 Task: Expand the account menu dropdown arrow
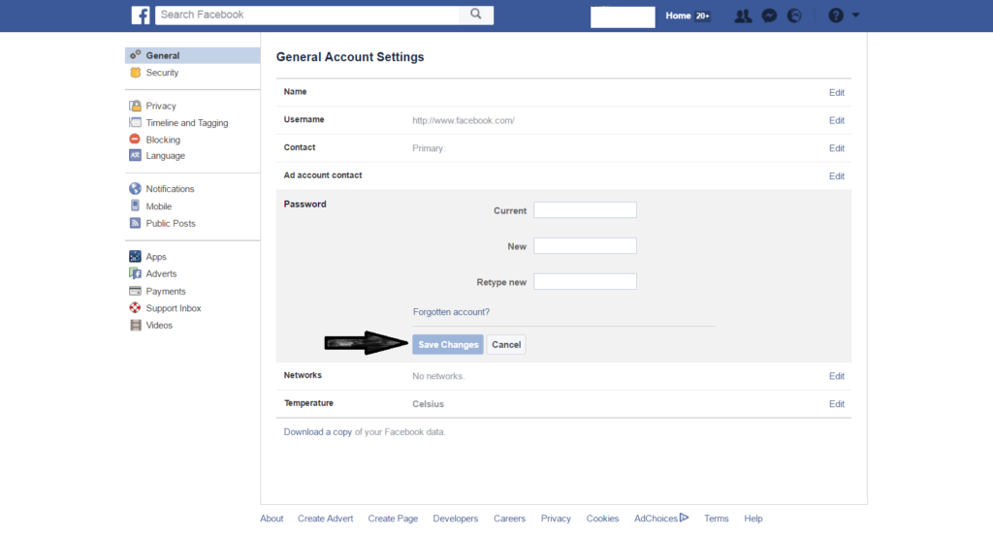(856, 16)
